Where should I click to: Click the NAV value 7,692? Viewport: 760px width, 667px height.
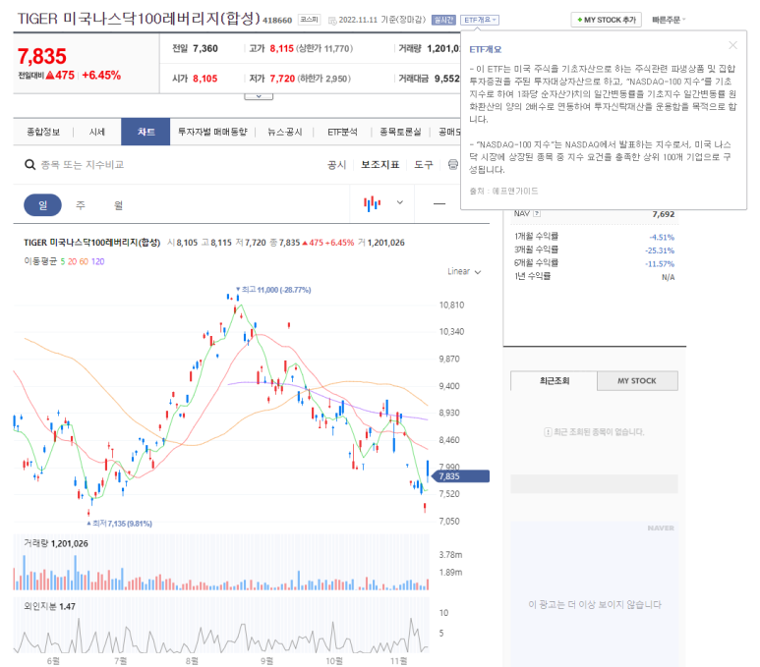point(663,214)
